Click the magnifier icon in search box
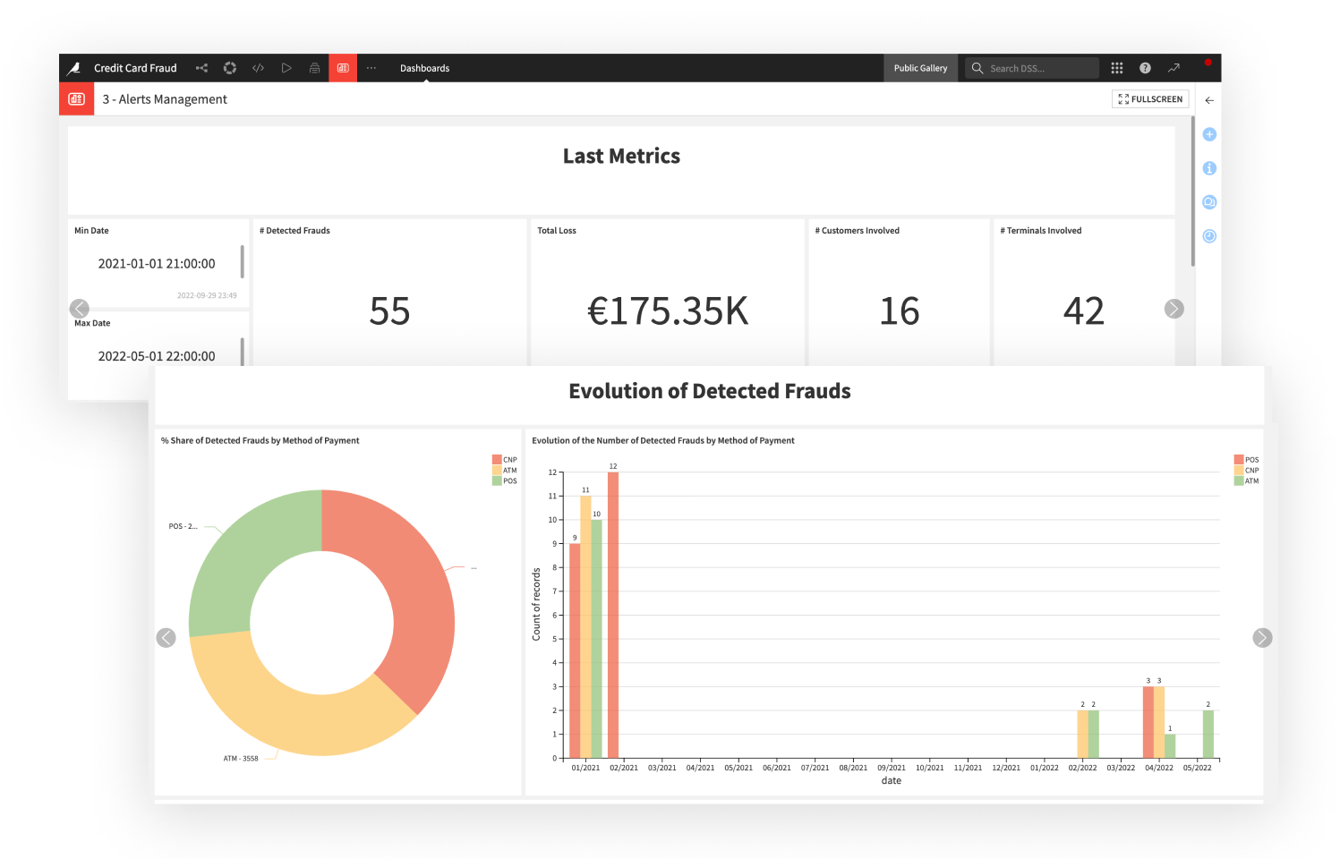Viewport: 1340px width, 859px height. coord(977,68)
